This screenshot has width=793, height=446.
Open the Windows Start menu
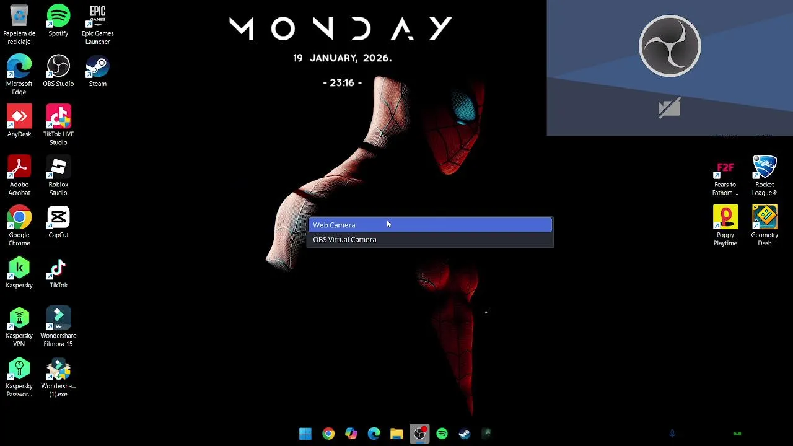(305, 434)
